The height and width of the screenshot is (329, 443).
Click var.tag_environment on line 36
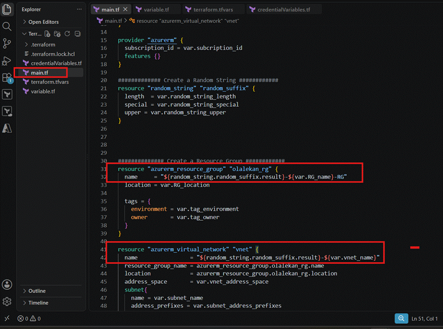click(x=208, y=209)
